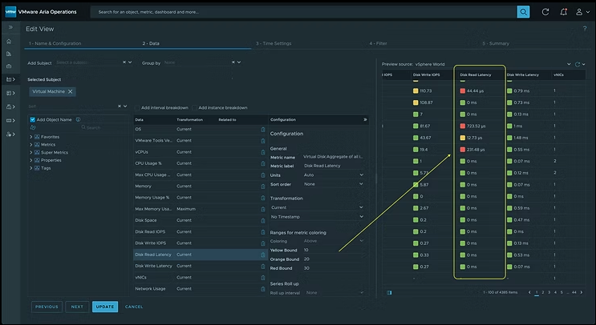The height and width of the screenshot is (325, 596).
Task: Toggle the preview column layout icon
Action: click(x=389, y=293)
